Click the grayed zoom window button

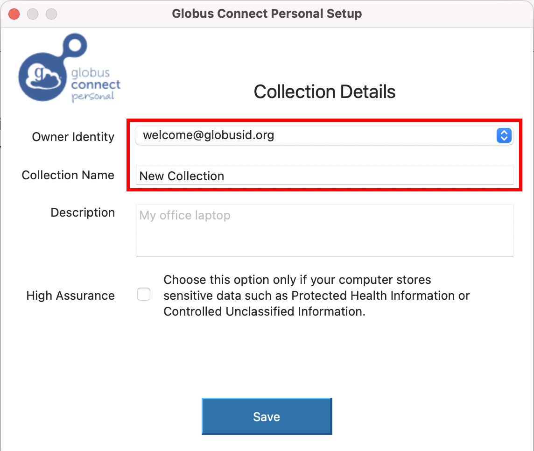[x=51, y=14]
